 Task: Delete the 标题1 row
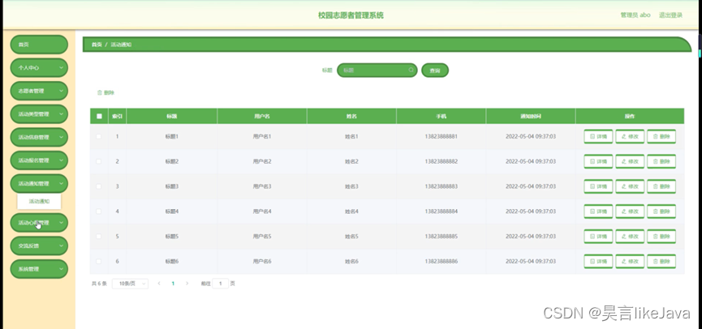[x=661, y=136]
